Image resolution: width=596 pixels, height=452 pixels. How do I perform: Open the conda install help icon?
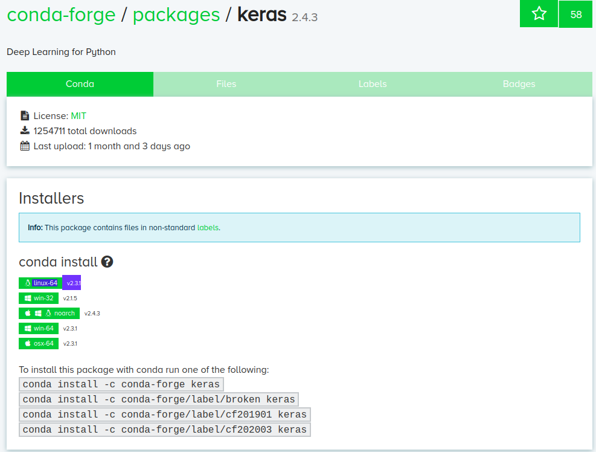[x=107, y=262]
